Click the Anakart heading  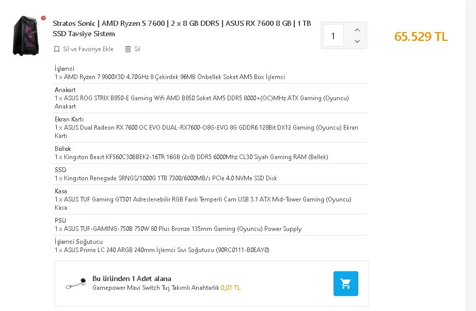click(65, 89)
